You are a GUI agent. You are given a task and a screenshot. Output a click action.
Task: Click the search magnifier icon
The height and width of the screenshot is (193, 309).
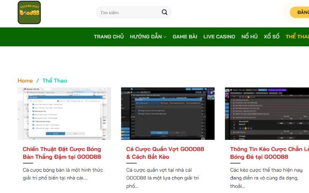pos(165,12)
